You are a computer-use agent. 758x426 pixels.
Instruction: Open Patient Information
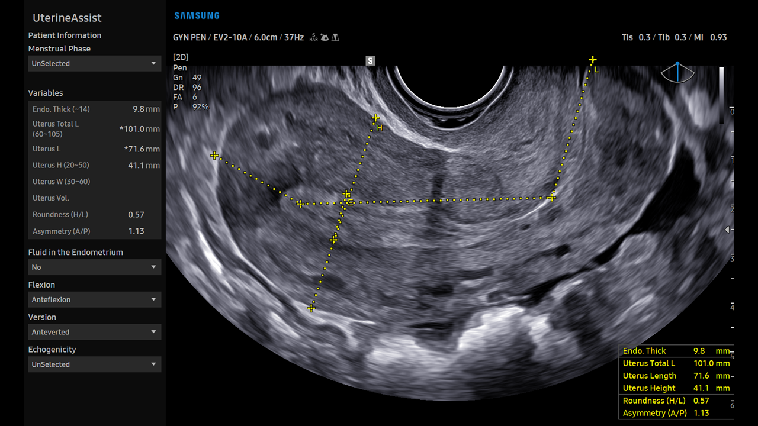[x=65, y=35]
